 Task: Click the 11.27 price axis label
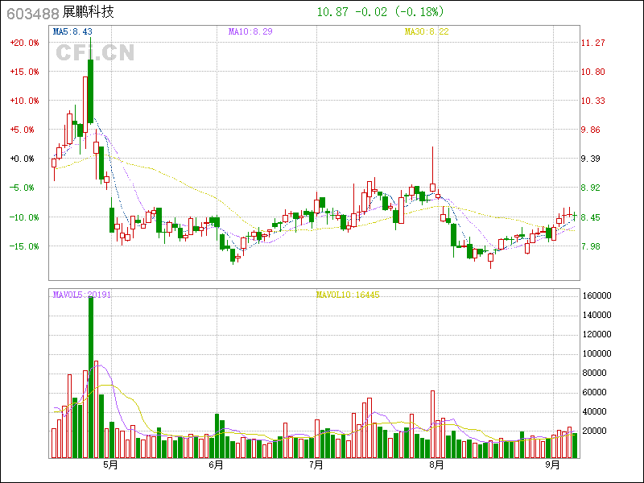coord(593,43)
